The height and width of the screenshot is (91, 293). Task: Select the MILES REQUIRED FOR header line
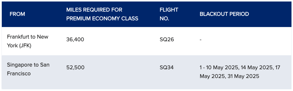coord(94,10)
